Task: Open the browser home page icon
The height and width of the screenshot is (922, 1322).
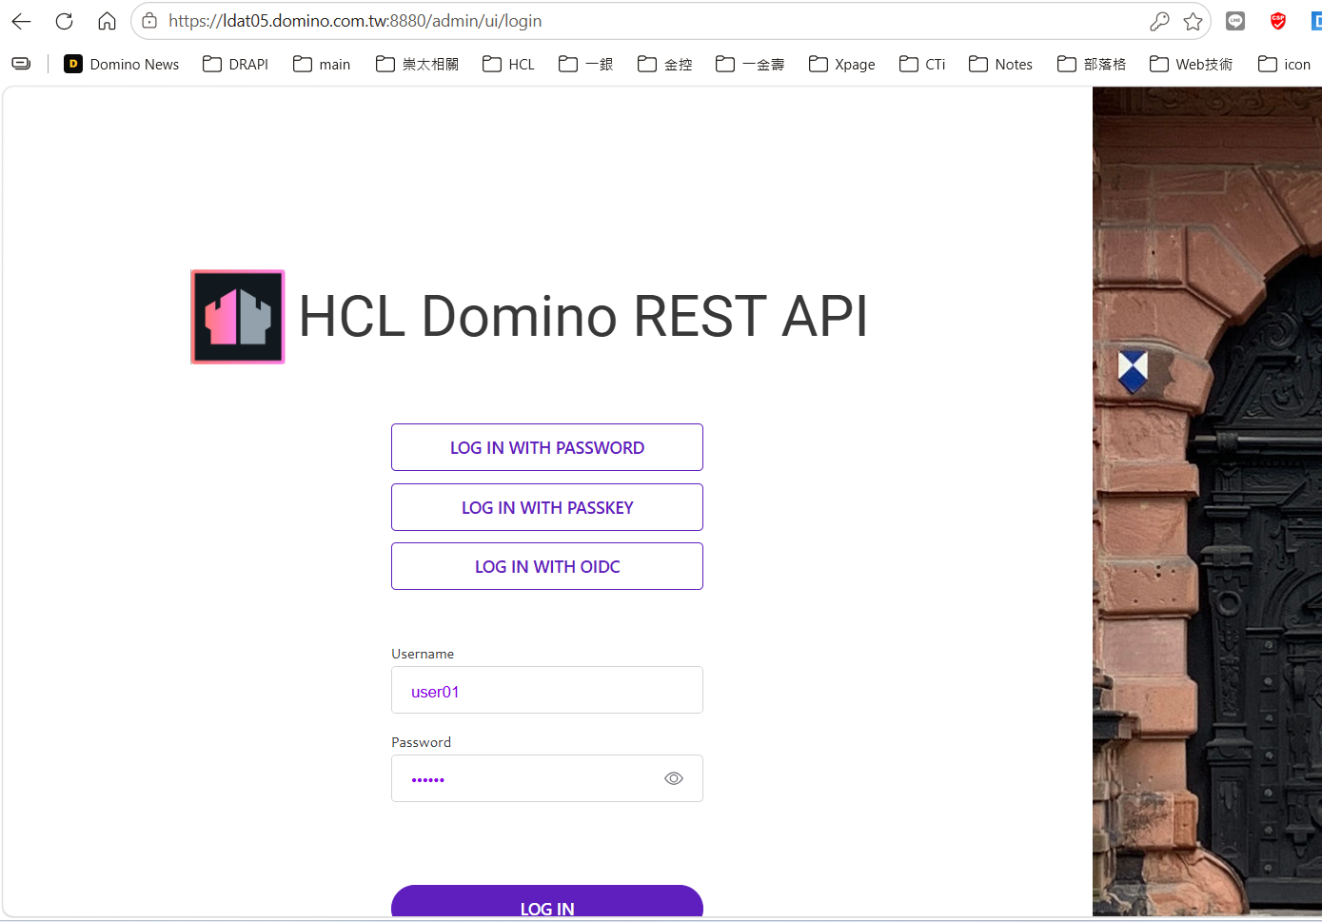Action: pyautogui.click(x=107, y=21)
